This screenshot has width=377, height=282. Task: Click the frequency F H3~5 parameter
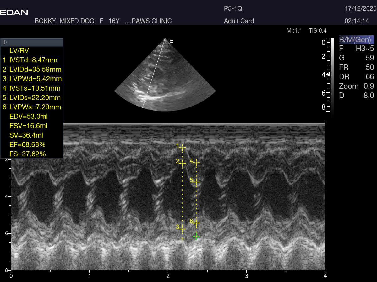tap(356, 49)
